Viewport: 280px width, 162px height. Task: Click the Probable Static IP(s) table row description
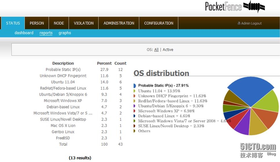(63, 70)
